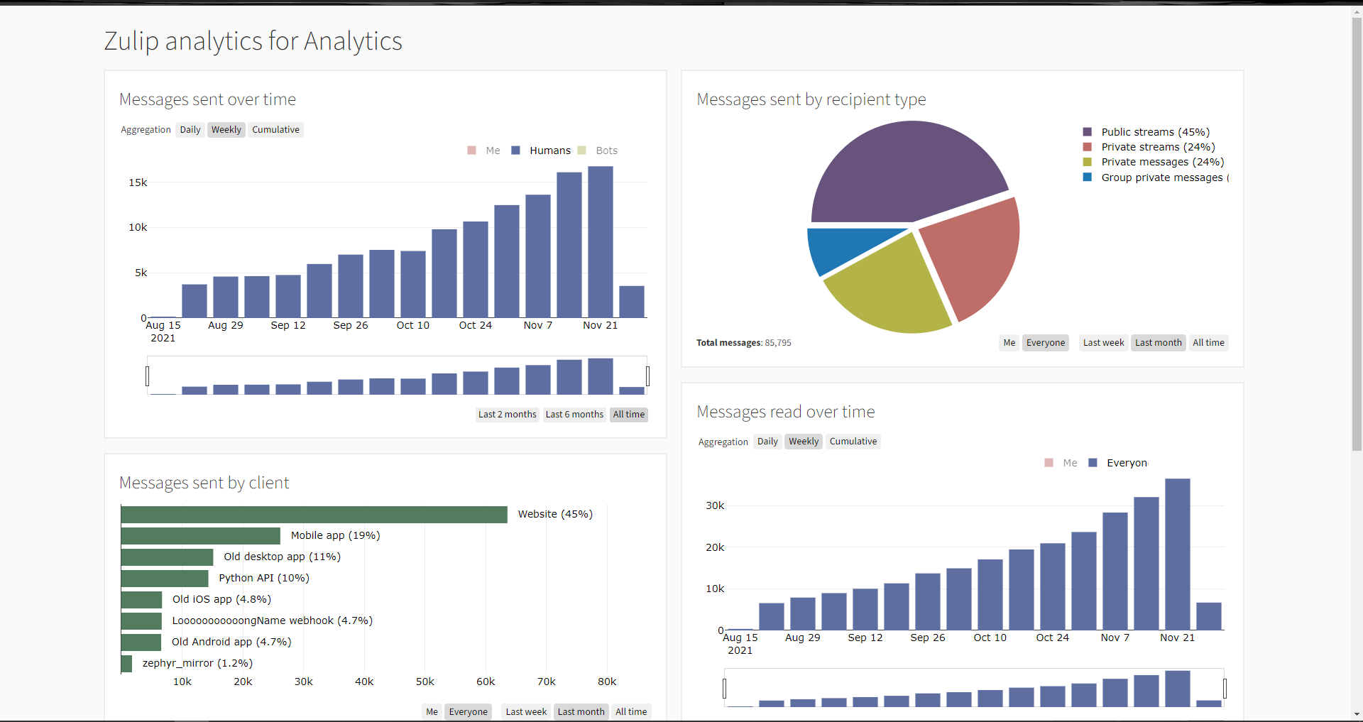Click the 'Messages sent by recipient type' heading
This screenshot has width=1363, height=722.
tap(811, 99)
